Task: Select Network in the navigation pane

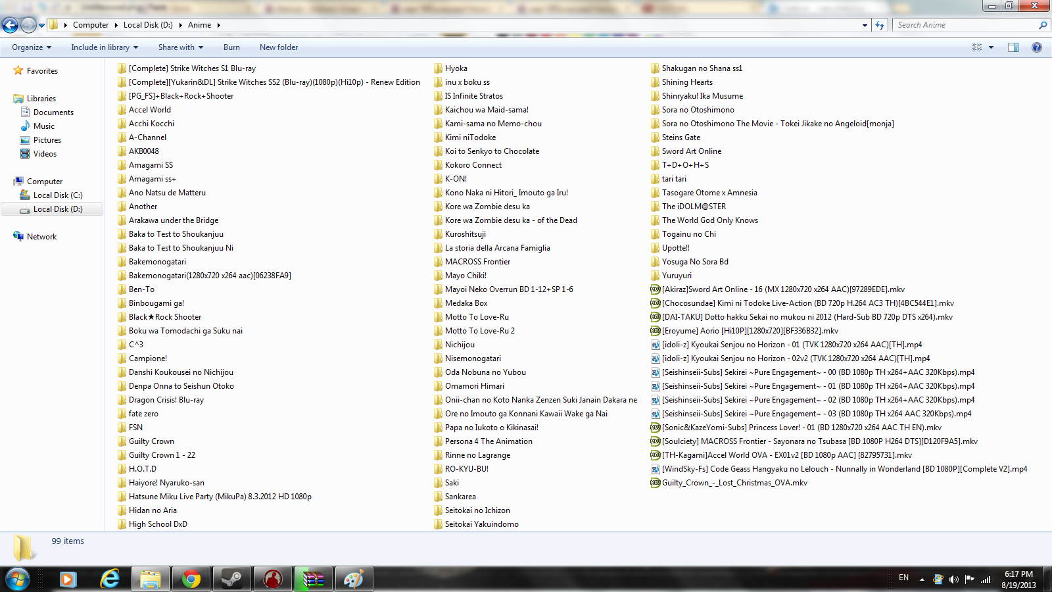Action: pos(41,237)
